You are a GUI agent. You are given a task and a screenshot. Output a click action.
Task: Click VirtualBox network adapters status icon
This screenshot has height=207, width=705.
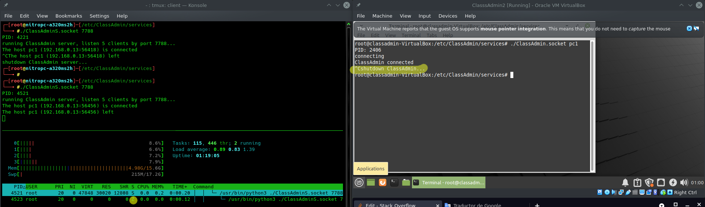[x=621, y=192]
